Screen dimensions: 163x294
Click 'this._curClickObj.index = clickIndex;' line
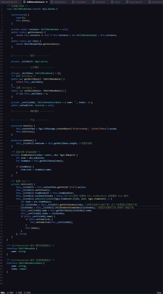43,213
